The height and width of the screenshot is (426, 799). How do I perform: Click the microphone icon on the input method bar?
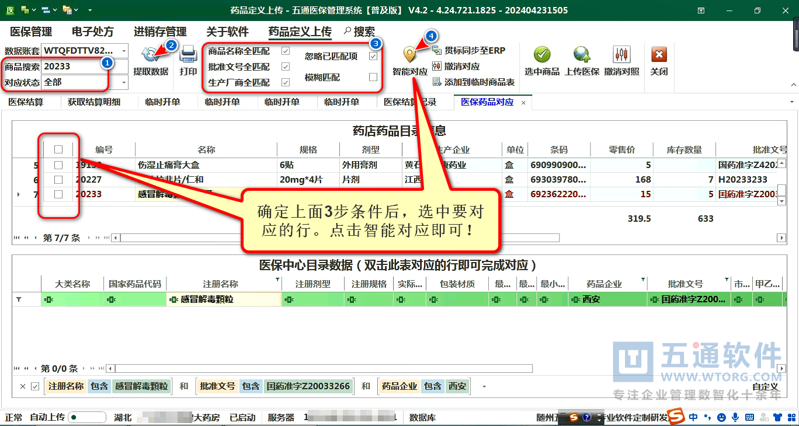735,417
